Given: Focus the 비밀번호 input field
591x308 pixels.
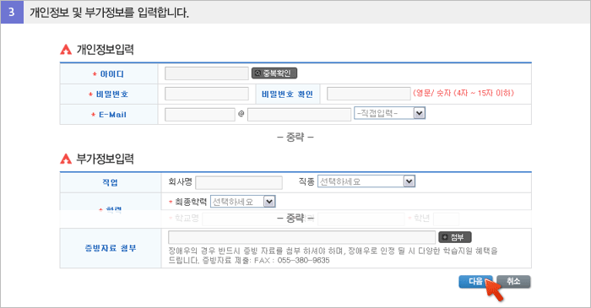Looking at the screenshot, I should [x=207, y=94].
